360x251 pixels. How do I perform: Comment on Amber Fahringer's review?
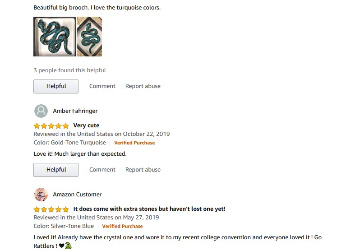click(x=102, y=170)
